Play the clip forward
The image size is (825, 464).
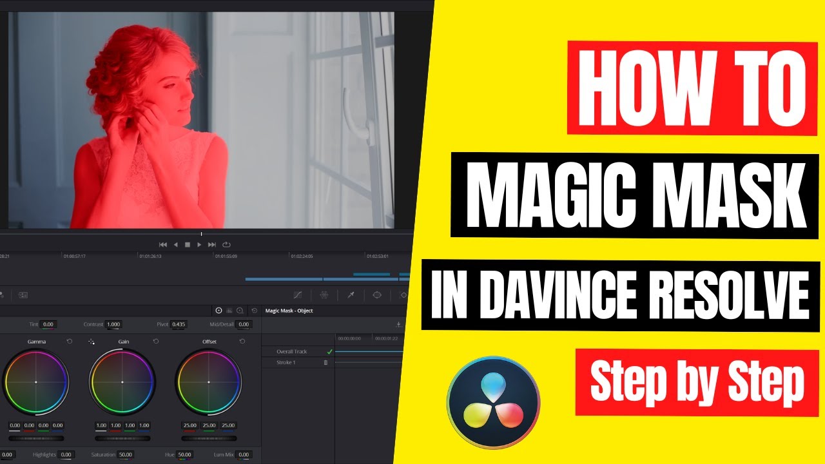(x=199, y=245)
